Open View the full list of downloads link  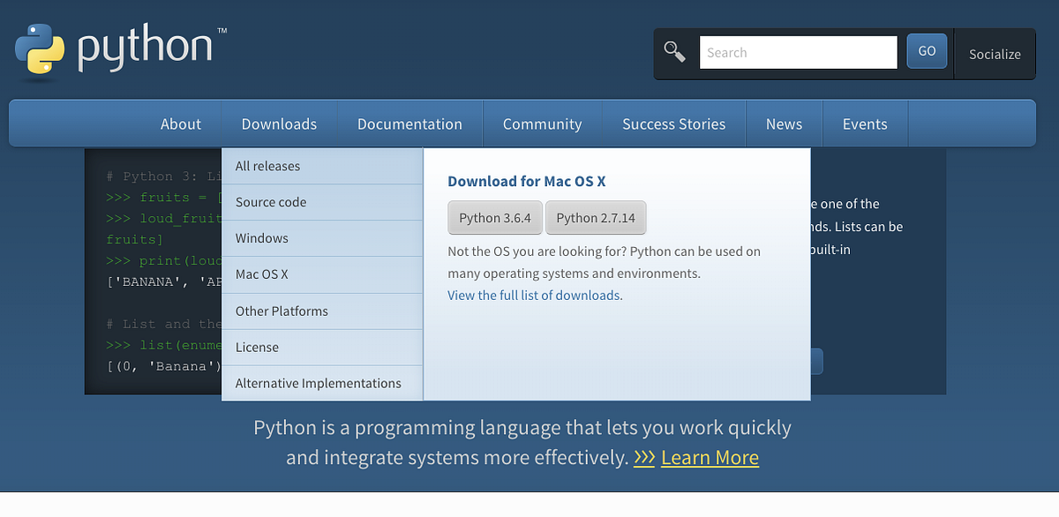click(x=535, y=296)
